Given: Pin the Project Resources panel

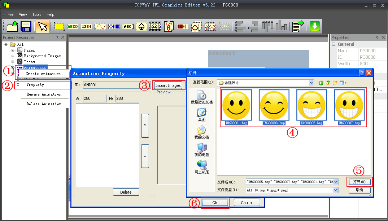Looking at the screenshot, I should [x=57, y=37].
